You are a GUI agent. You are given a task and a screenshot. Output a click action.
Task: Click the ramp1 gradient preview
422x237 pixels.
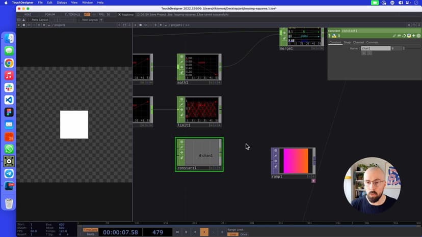296,161
